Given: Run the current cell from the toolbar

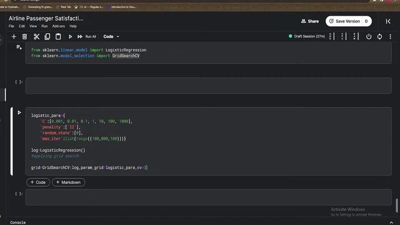Looking at the screenshot, I should (x=70, y=37).
